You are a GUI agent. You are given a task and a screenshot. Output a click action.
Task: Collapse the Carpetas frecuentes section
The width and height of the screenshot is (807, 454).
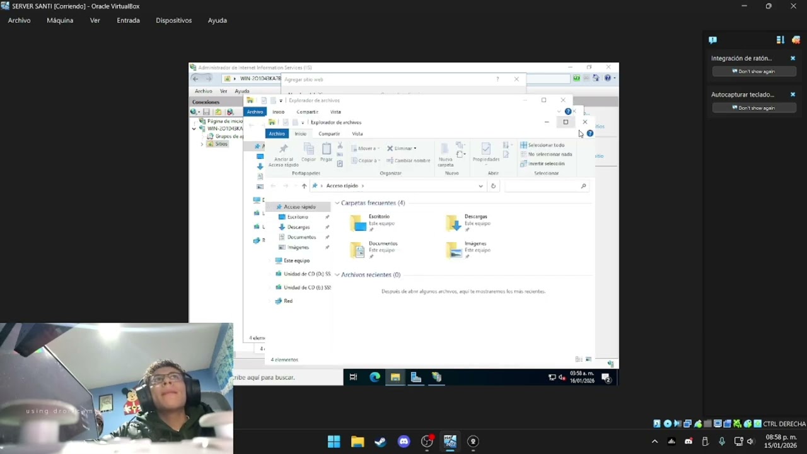[x=337, y=203]
